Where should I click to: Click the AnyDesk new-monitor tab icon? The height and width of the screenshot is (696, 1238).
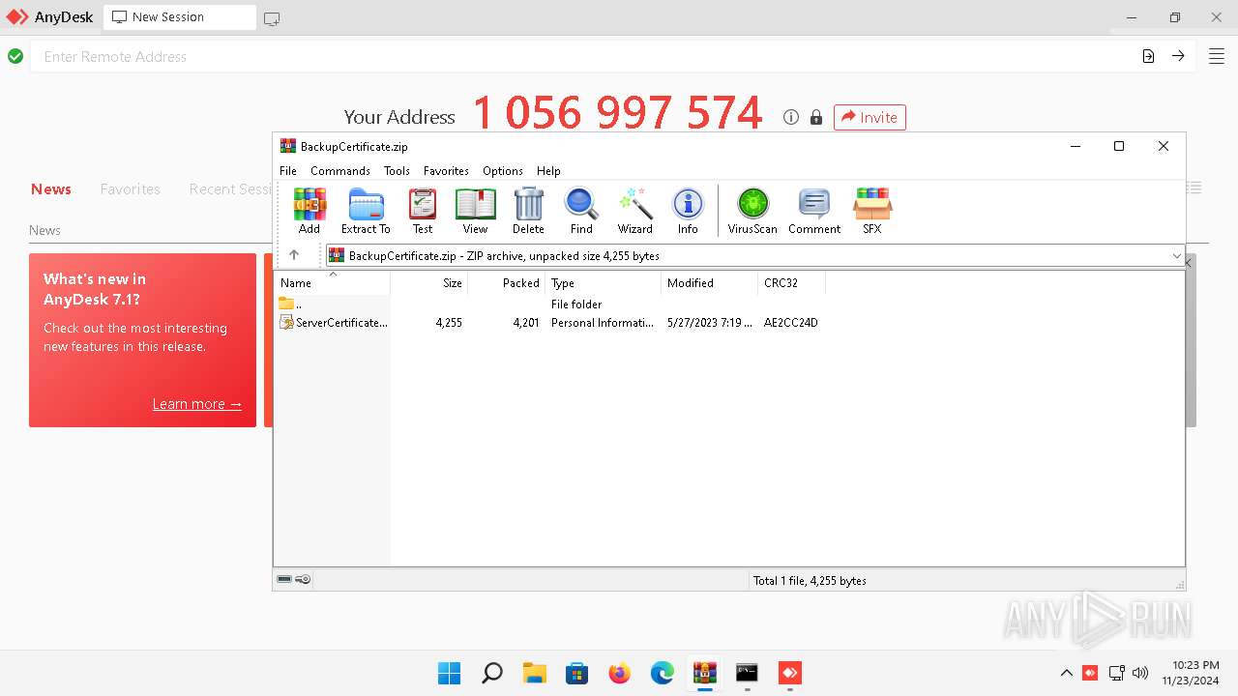[272, 17]
